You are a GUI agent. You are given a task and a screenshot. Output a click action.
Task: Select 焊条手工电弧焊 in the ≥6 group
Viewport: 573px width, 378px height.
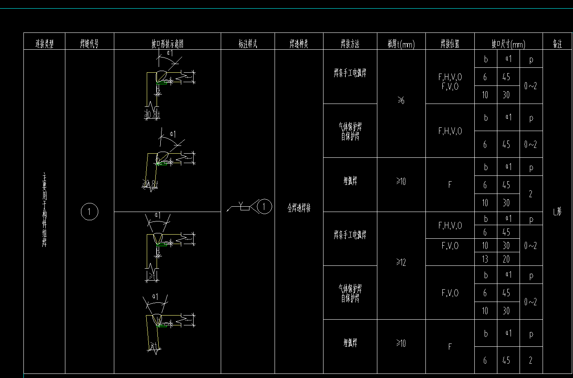350,73
